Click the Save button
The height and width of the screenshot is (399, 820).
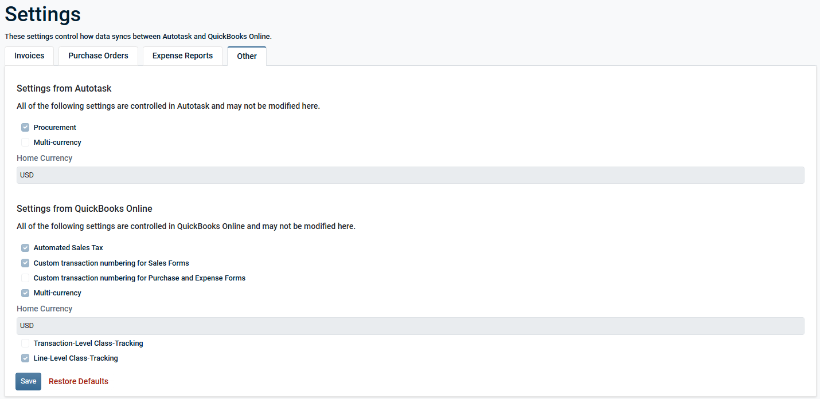point(28,381)
